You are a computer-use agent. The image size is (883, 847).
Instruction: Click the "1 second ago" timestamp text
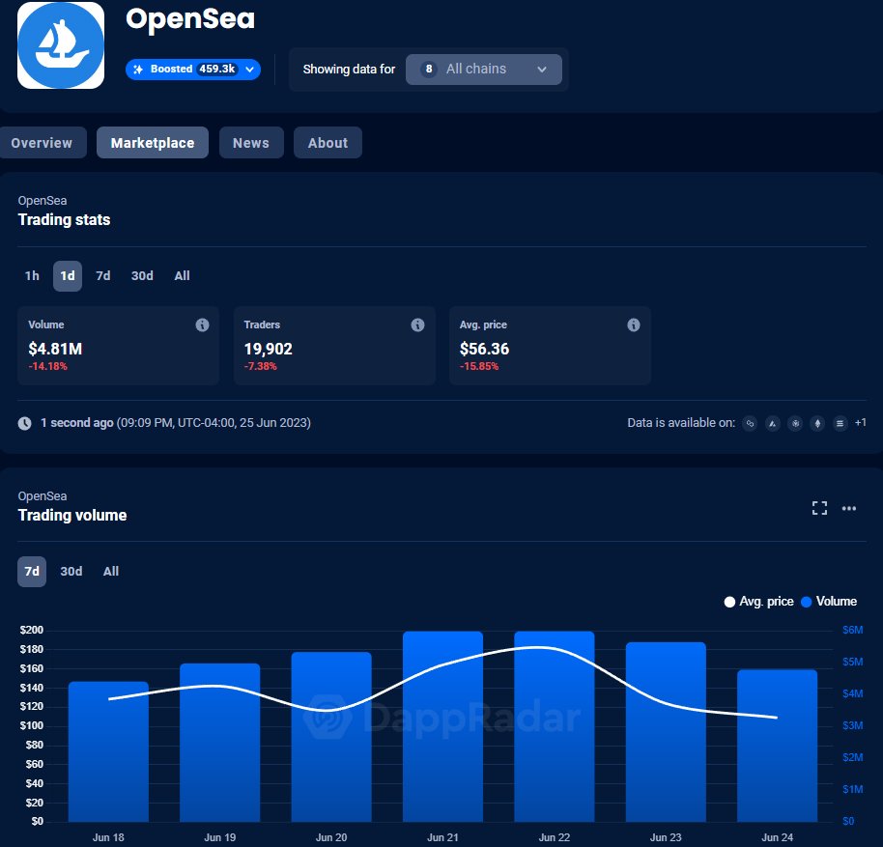pyautogui.click(x=77, y=423)
